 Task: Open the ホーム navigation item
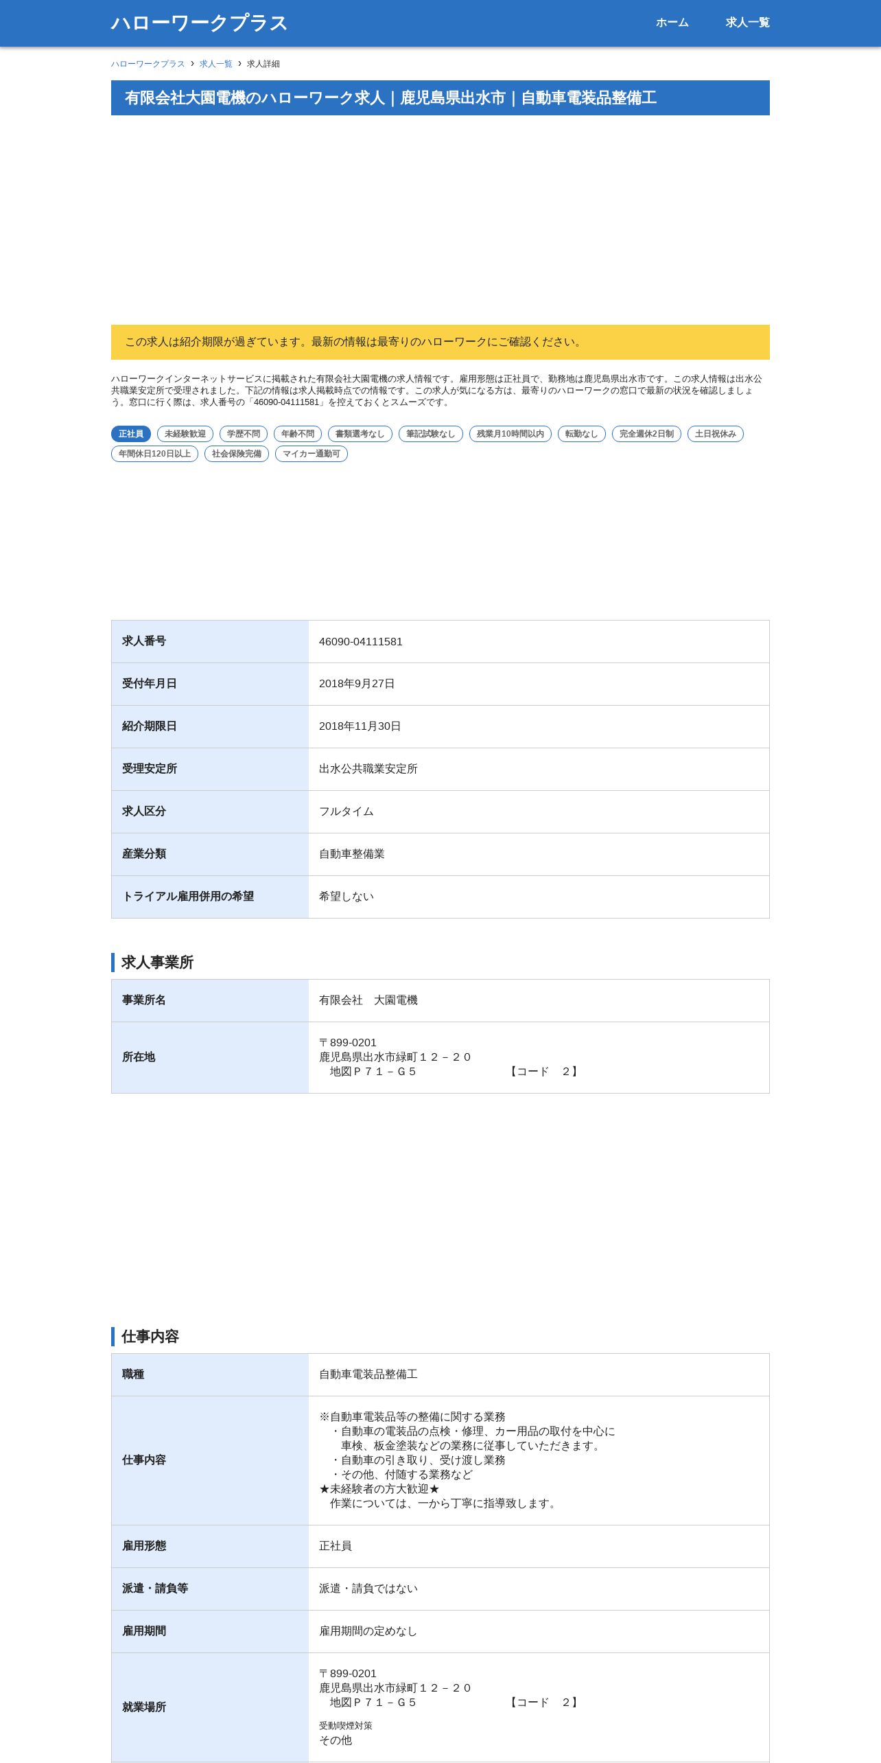pyautogui.click(x=672, y=23)
